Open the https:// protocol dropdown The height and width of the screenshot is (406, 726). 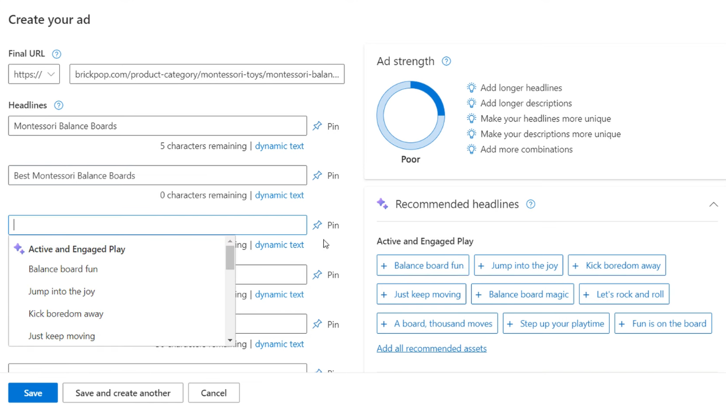(x=34, y=74)
